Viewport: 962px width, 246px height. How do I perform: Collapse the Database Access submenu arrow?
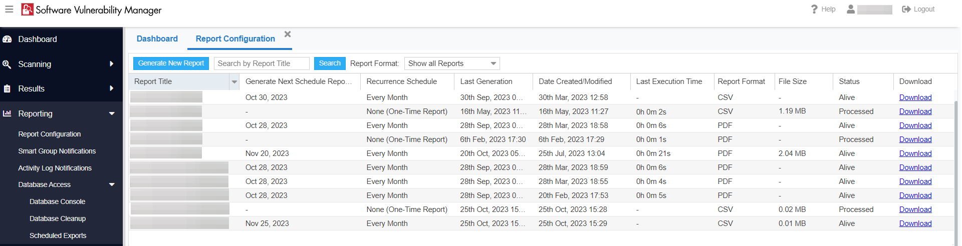pos(112,184)
